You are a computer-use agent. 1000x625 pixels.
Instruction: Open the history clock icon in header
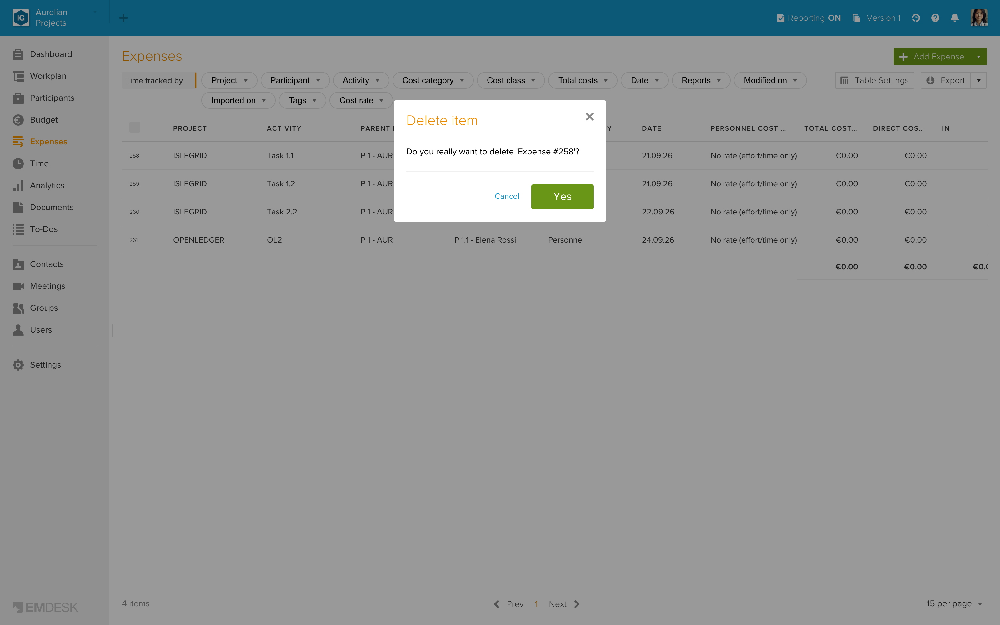click(916, 18)
